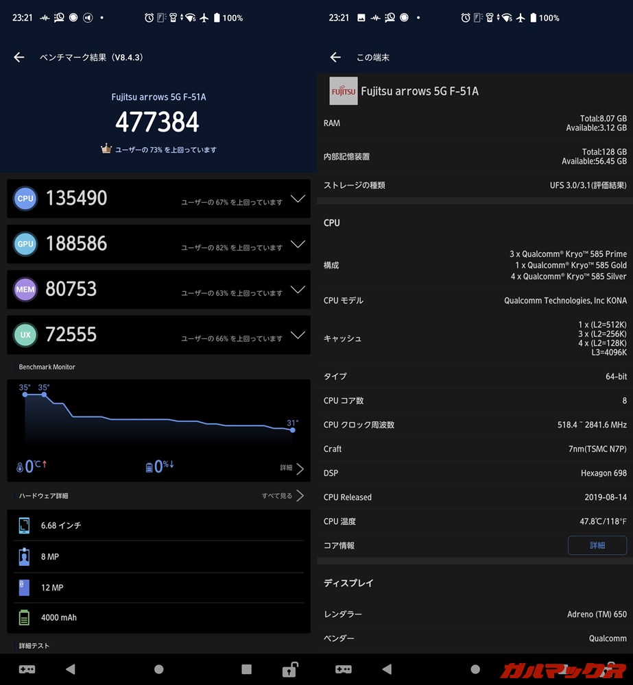The image size is (633, 685).
Task: Tap back arrow on benchmark results screen
Action: (19, 58)
